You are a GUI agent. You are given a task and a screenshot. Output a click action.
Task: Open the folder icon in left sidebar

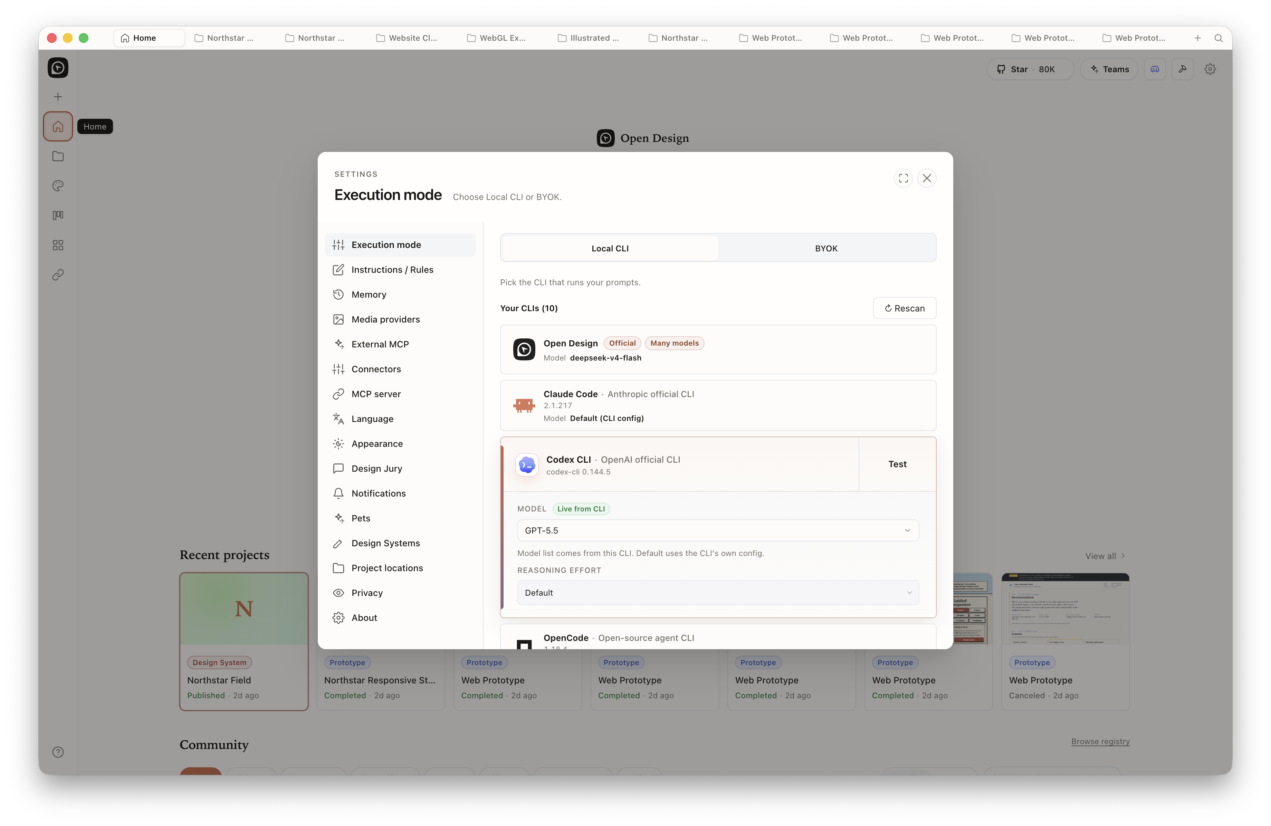coord(58,156)
